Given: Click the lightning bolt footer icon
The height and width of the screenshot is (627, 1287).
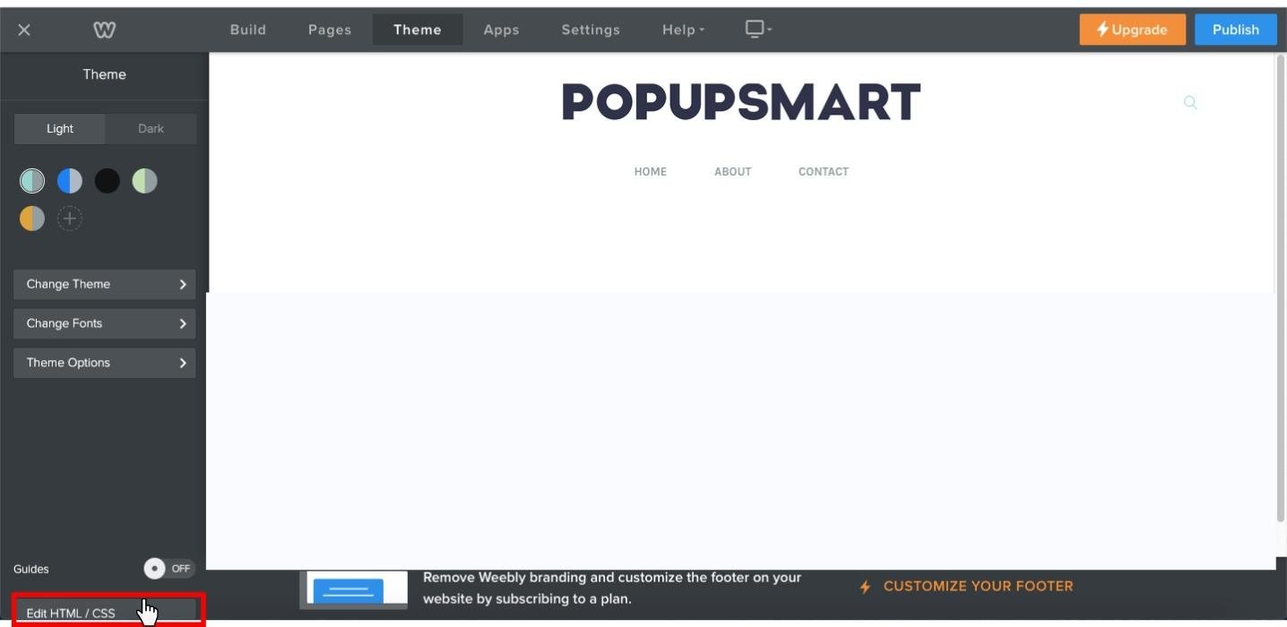Looking at the screenshot, I should [x=865, y=587].
